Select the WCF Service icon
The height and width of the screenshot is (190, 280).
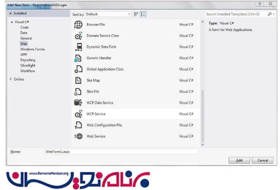coord(78,114)
